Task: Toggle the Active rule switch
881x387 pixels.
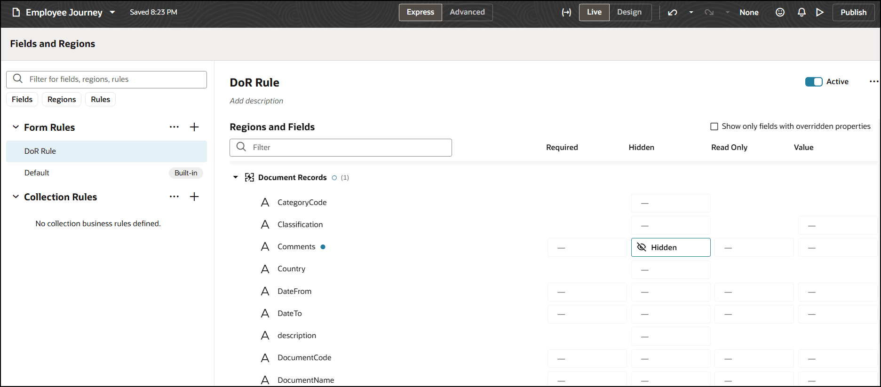Action: (814, 82)
